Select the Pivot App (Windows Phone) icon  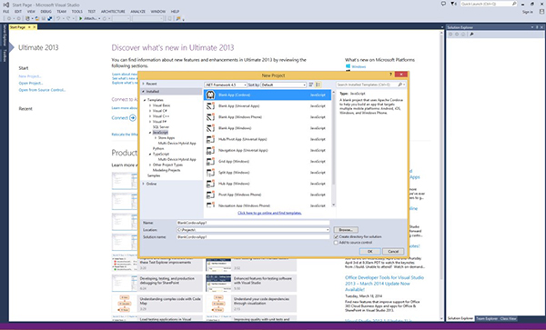pyautogui.click(x=210, y=195)
